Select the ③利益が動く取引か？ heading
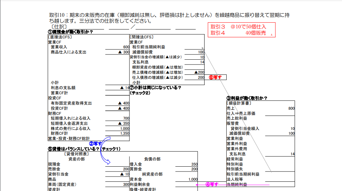 pyautogui.click(x=247, y=98)
